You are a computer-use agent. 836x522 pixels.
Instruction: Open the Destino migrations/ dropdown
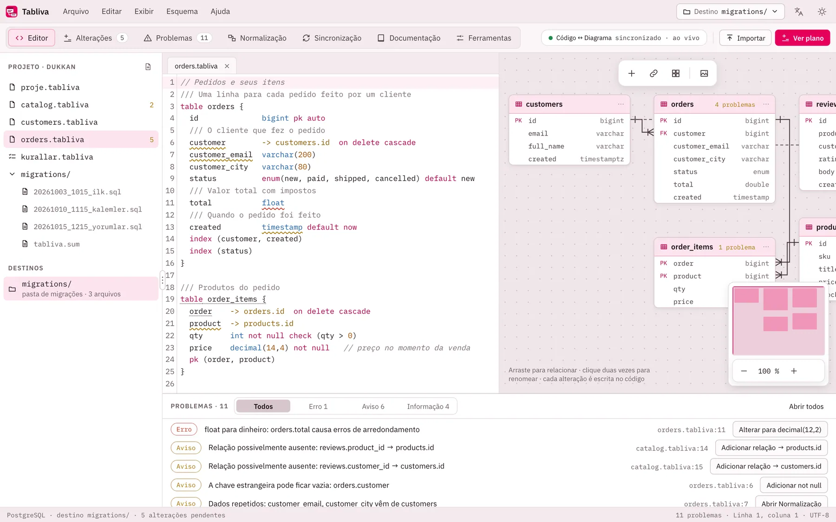[731, 12]
